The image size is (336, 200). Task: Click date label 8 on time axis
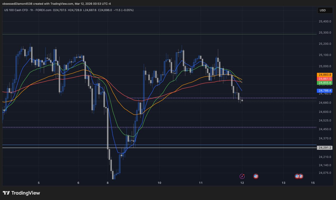108,183
